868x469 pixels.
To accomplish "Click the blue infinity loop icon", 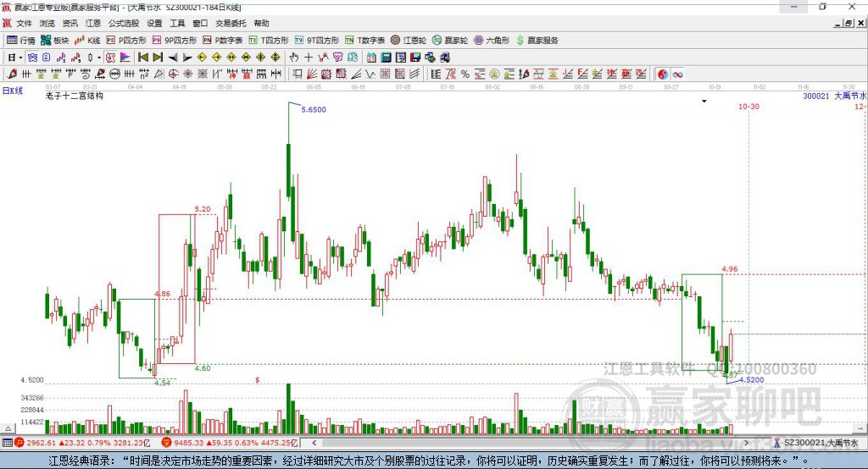I will click(x=677, y=74).
